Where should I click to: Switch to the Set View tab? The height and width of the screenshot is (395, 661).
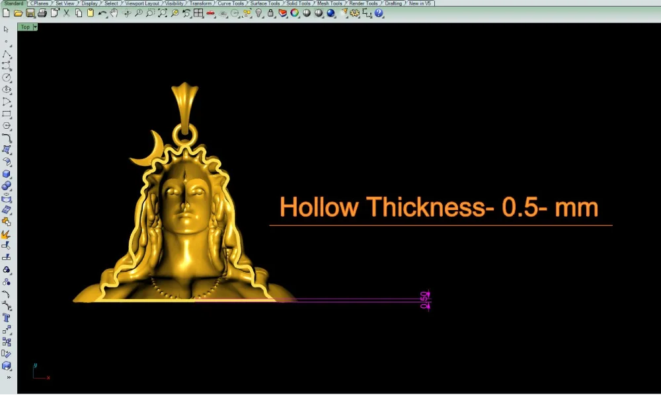[65, 3]
